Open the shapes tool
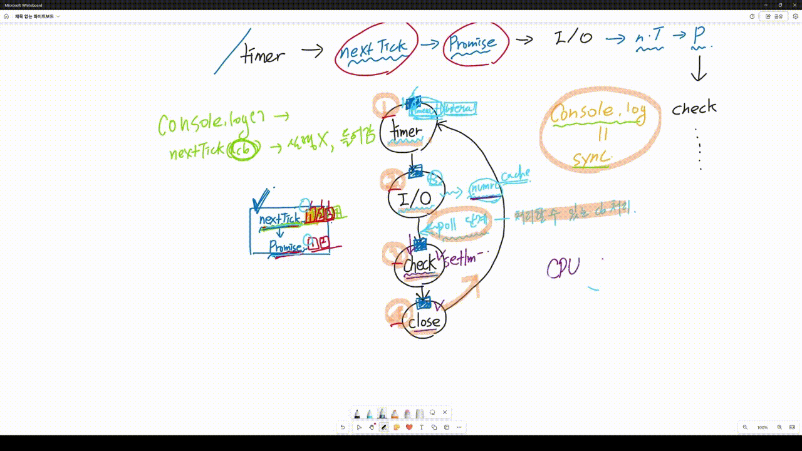Image resolution: width=802 pixels, height=451 pixels. [434, 427]
